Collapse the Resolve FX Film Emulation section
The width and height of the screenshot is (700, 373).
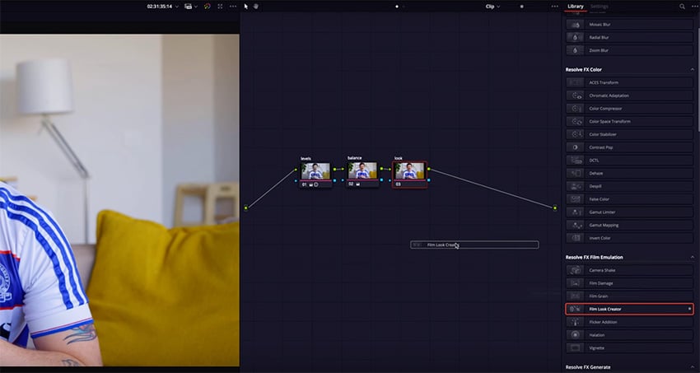(x=693, y=258)
